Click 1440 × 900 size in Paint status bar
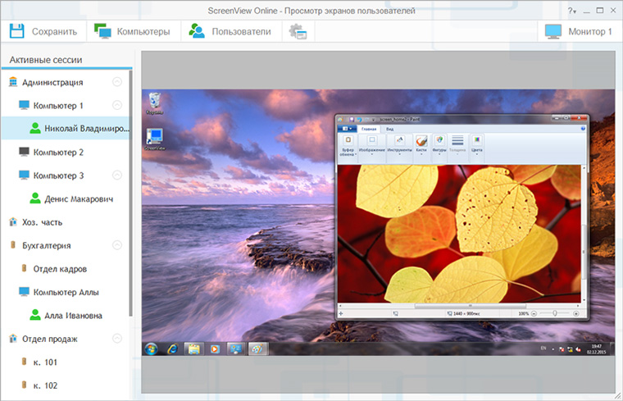This screenshot has width=623, height=401. 466,313
